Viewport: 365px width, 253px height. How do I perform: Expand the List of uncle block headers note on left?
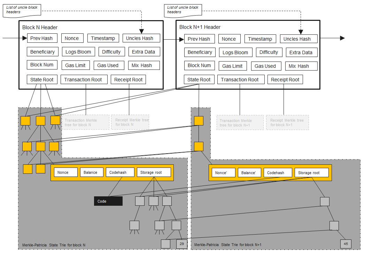point(21,10)
